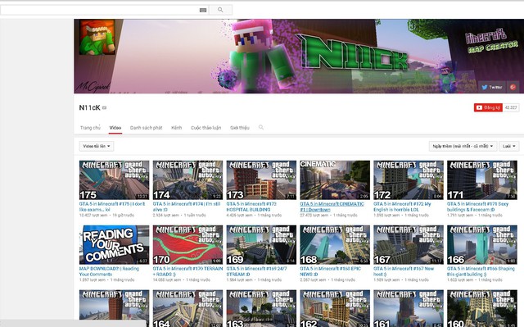Select the Video tab
Screen dimensions: 524x327
(x=115, y=128)
